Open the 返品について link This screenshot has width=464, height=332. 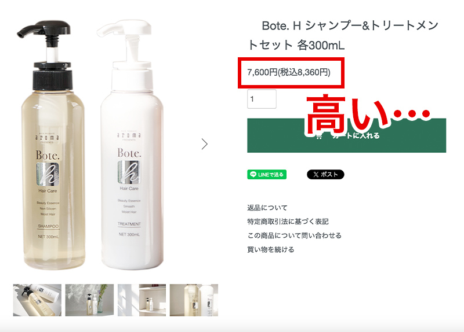pyautogui.click(x=267, y=208)
